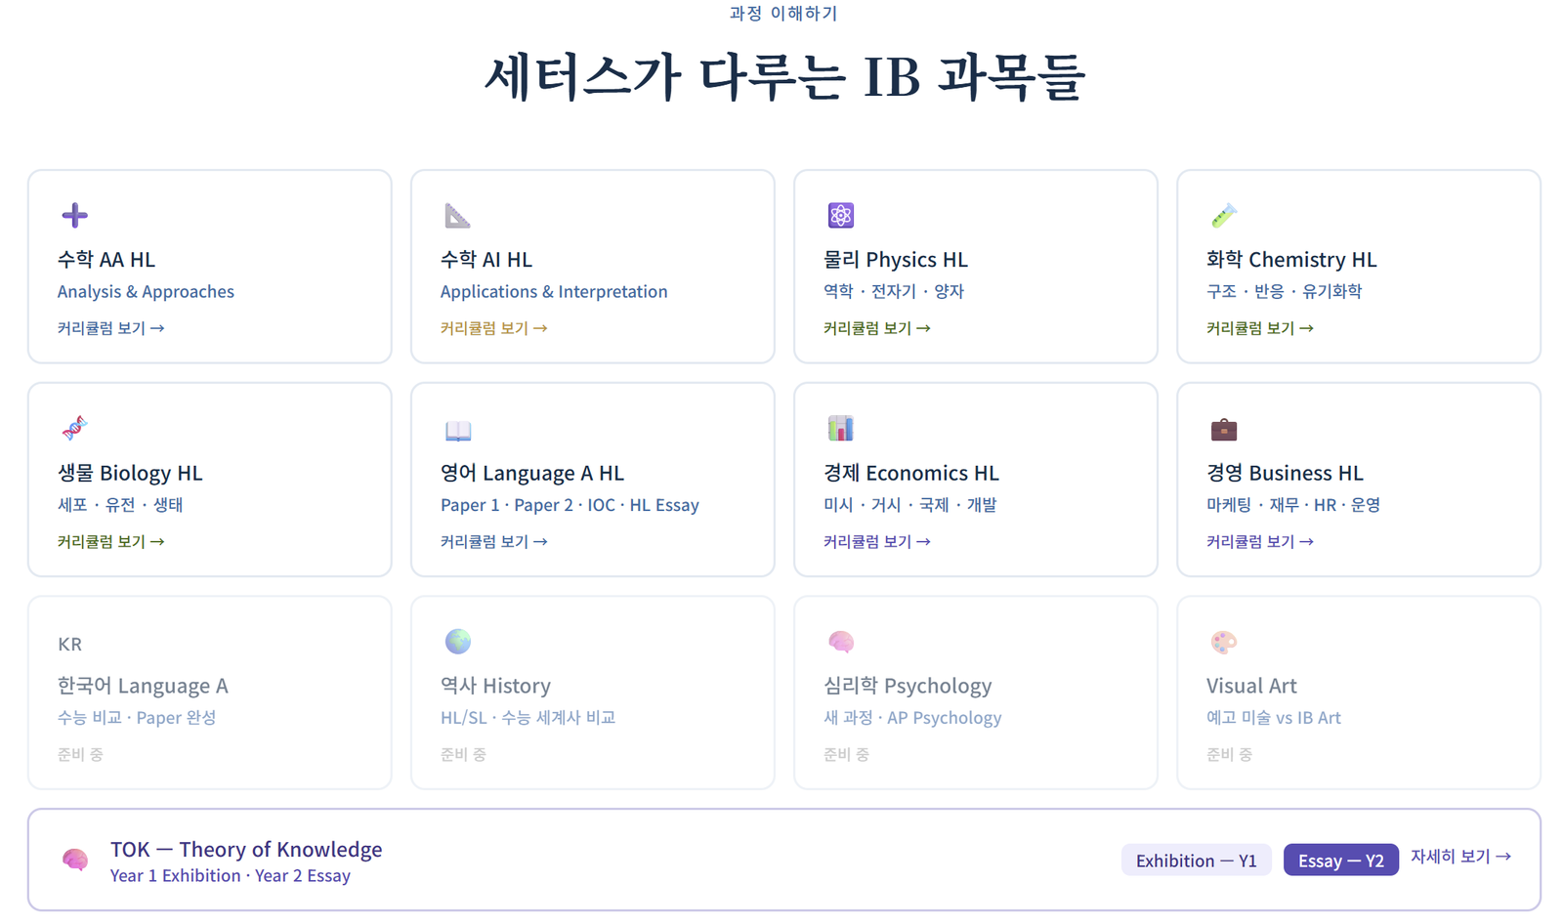Click the globe icon on 역사 History card

pos(457,641)
